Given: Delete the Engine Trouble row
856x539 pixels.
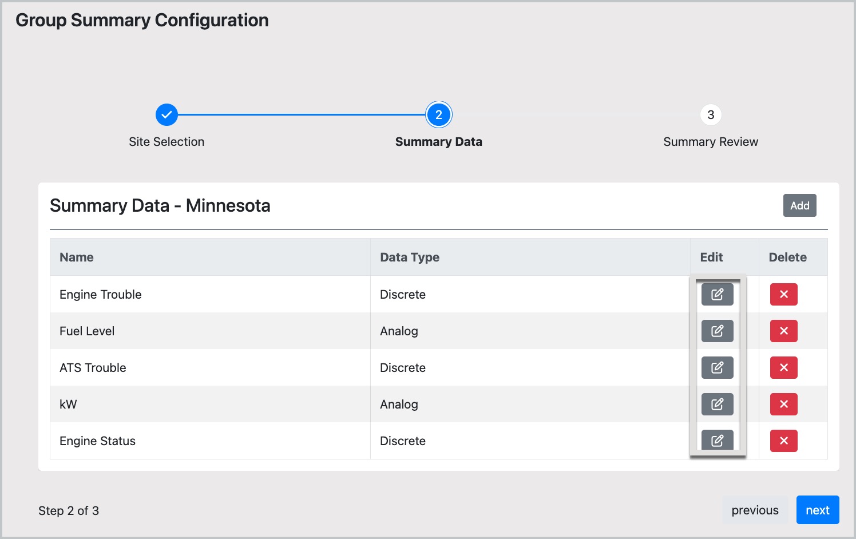Looking at the screenshot, I should coord(783,294).
